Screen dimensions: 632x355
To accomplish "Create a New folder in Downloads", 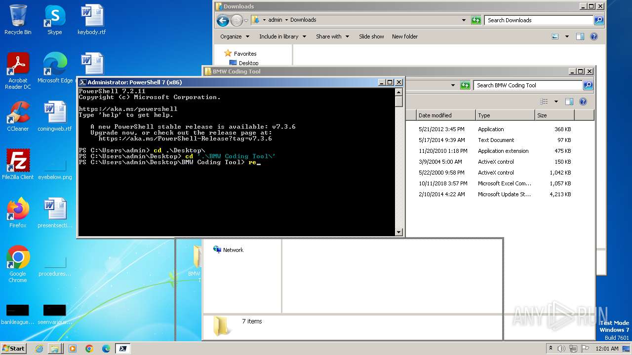I will click(x=405, y=36).
